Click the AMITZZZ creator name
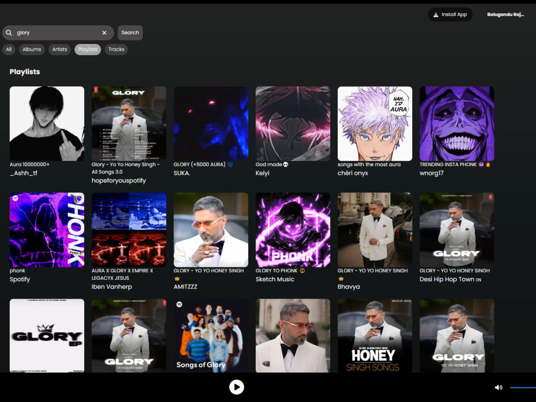 pos(185,287)
